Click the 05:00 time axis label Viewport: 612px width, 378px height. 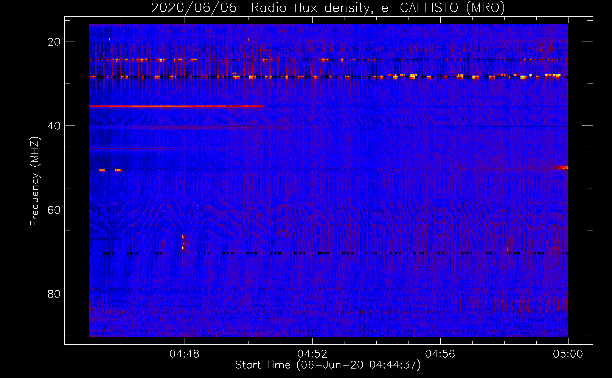(x=568, y=354)
